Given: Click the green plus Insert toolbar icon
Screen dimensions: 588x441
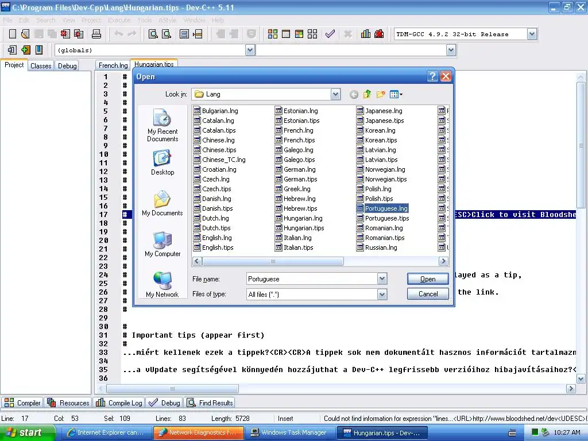Looking at the screenshot, I should point(25,50).
